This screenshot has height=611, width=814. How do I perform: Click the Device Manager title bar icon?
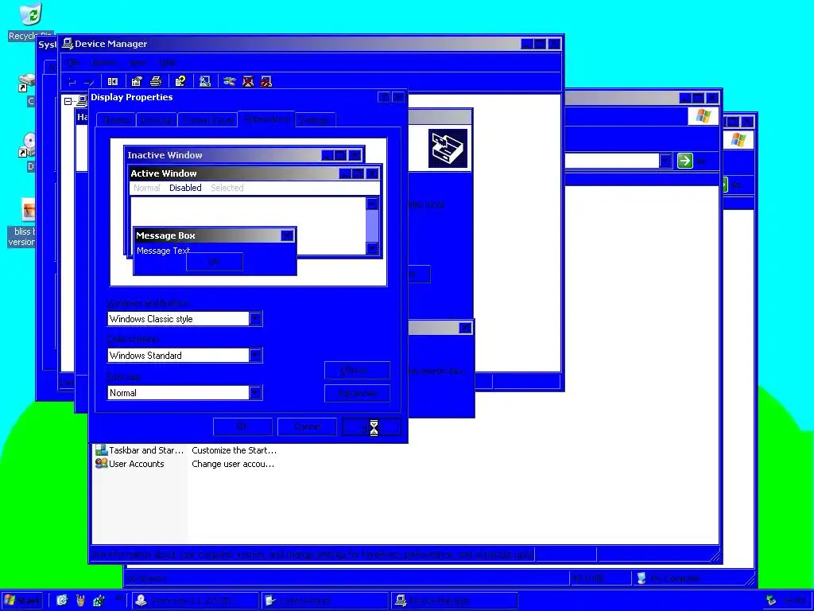tap(68, 44)
